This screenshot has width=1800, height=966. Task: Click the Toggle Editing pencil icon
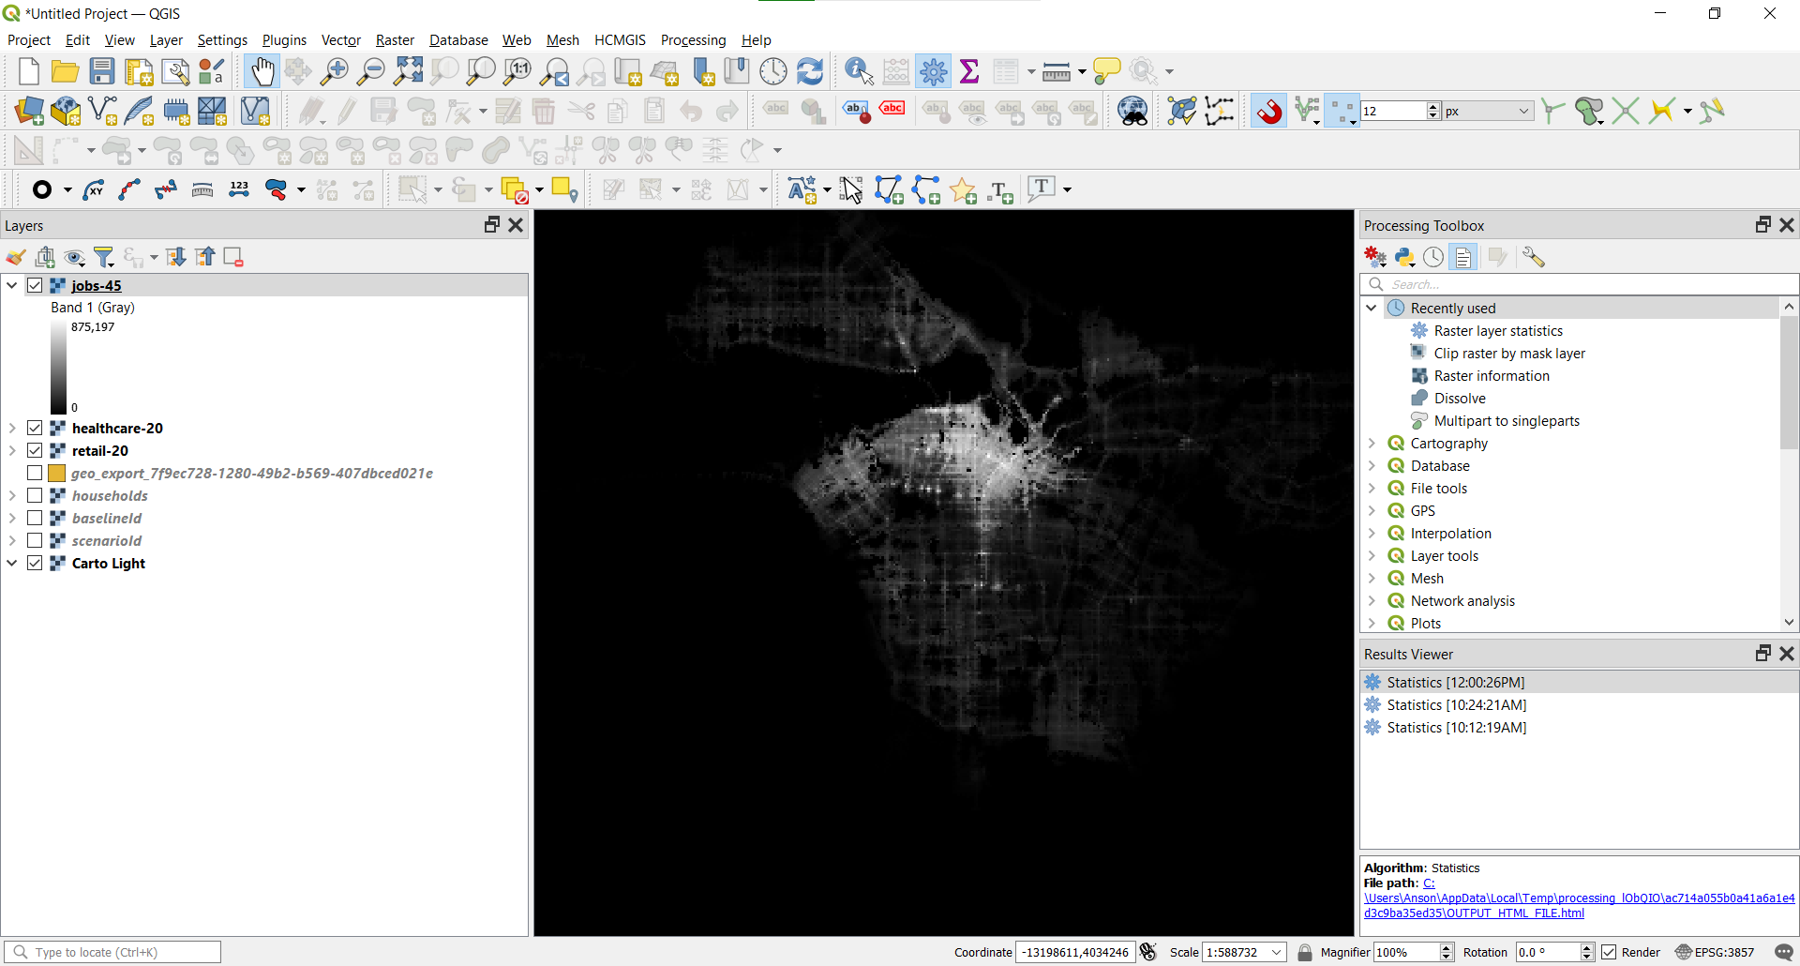tap(347, 111)
